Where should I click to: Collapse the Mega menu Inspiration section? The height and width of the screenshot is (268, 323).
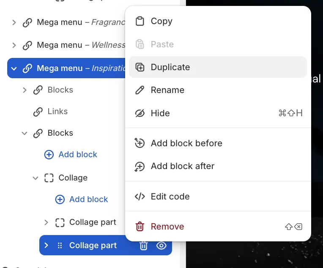pos(14,68)
